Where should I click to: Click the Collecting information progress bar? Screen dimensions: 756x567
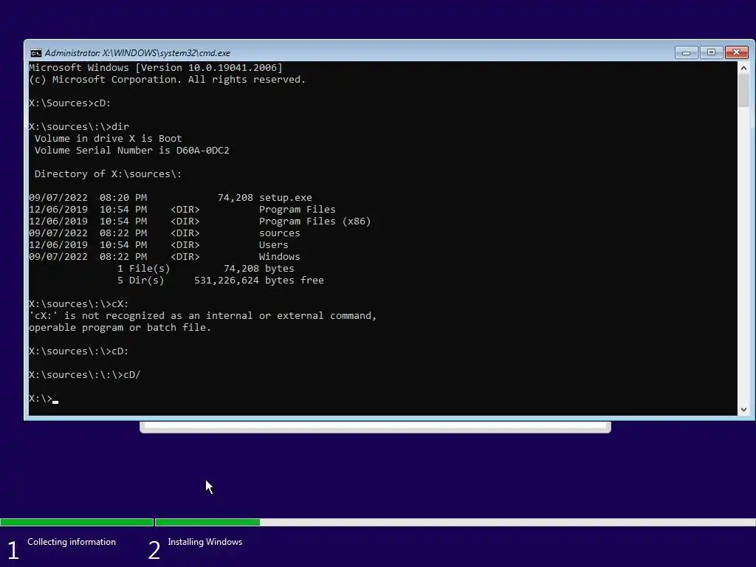[x=77, y=522]
